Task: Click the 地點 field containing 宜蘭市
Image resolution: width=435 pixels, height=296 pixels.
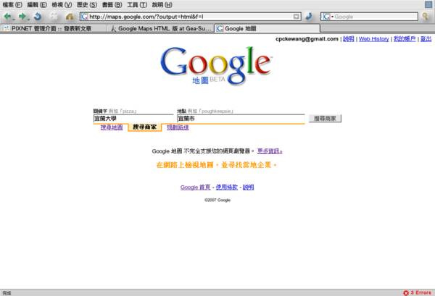Action: pos(241,119)
